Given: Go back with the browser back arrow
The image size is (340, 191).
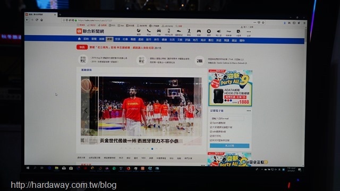Looking at the screenshot, I should coord(27,20).
